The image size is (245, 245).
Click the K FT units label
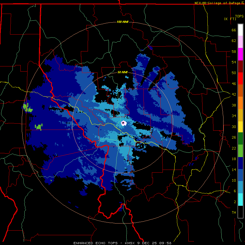[230, 19]
